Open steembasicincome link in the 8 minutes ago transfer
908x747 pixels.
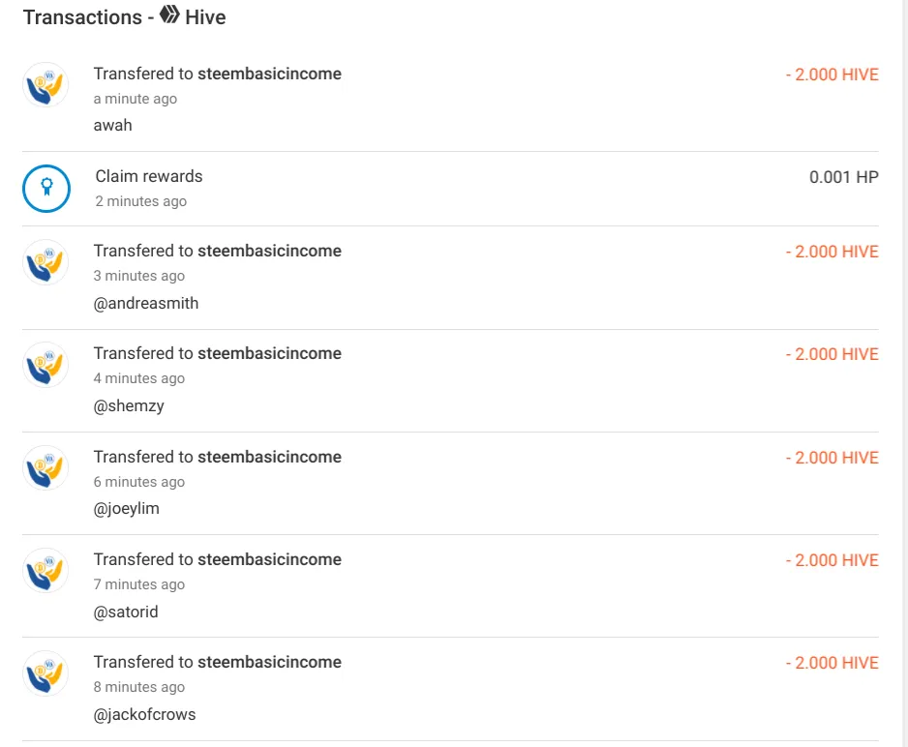pyautogui.click(x=269, y=662)
